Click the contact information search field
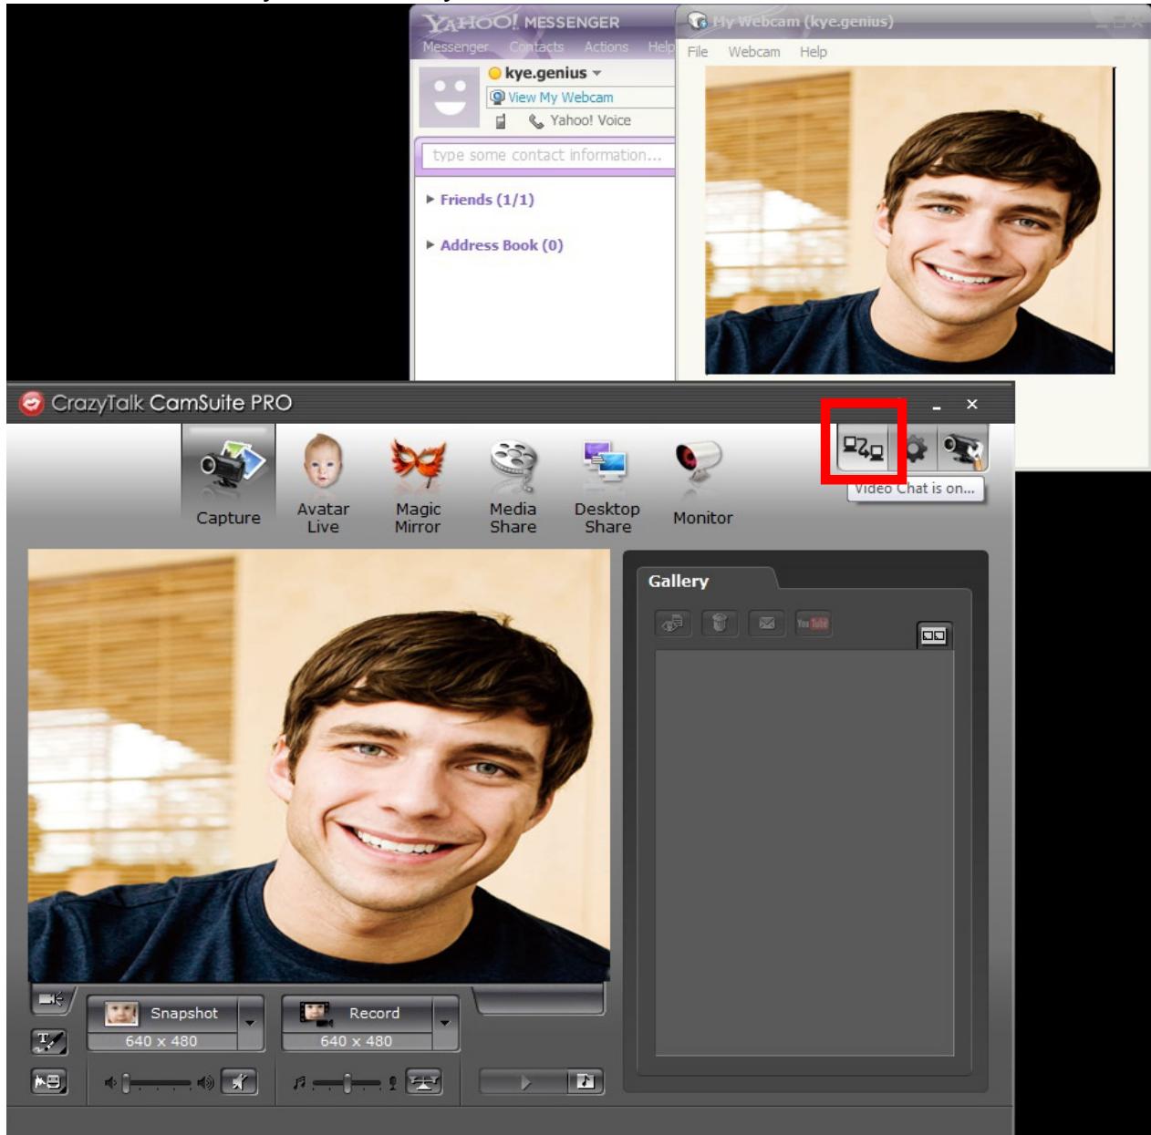The image size is (1151, 1135). (x=547, y=155)
